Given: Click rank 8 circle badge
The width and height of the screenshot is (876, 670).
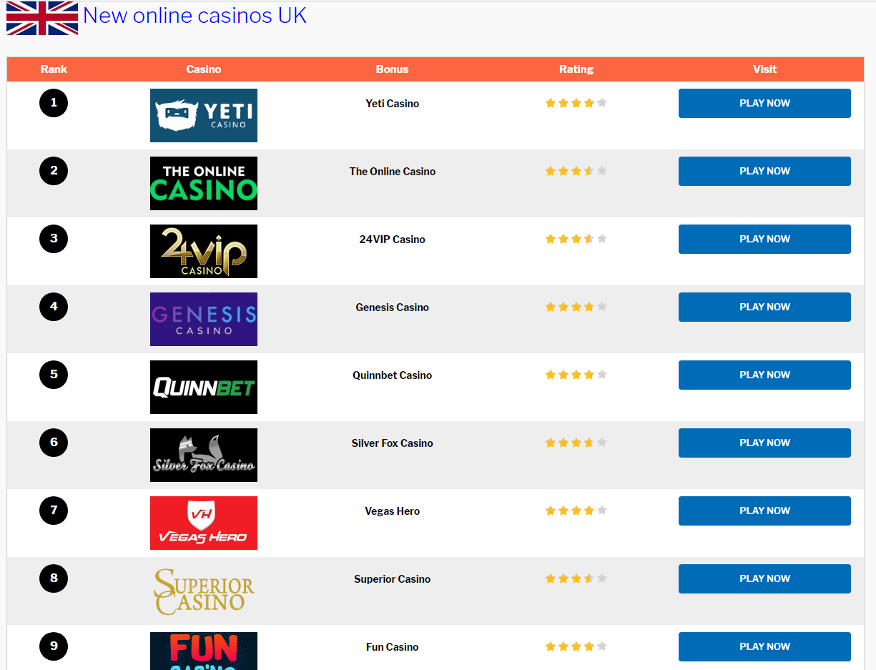Looking at the screenshot, I should coord(54,578).
